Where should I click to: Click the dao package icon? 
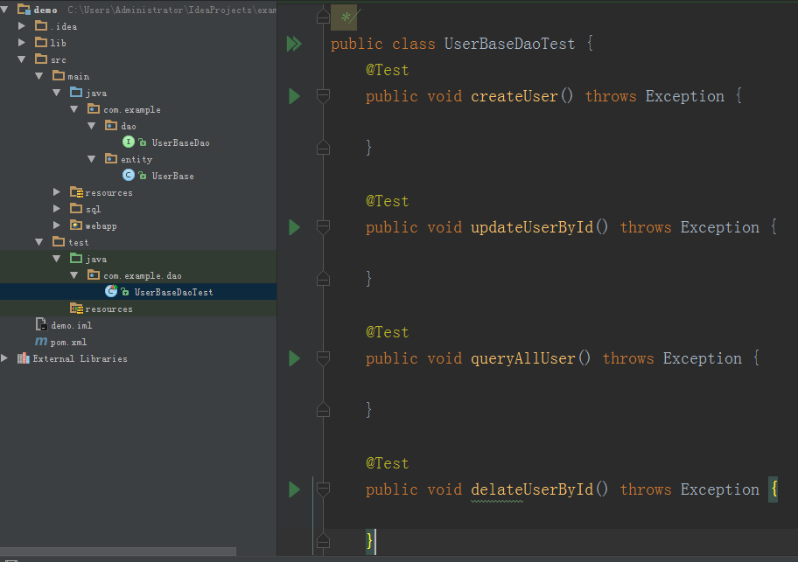point(111,126)
